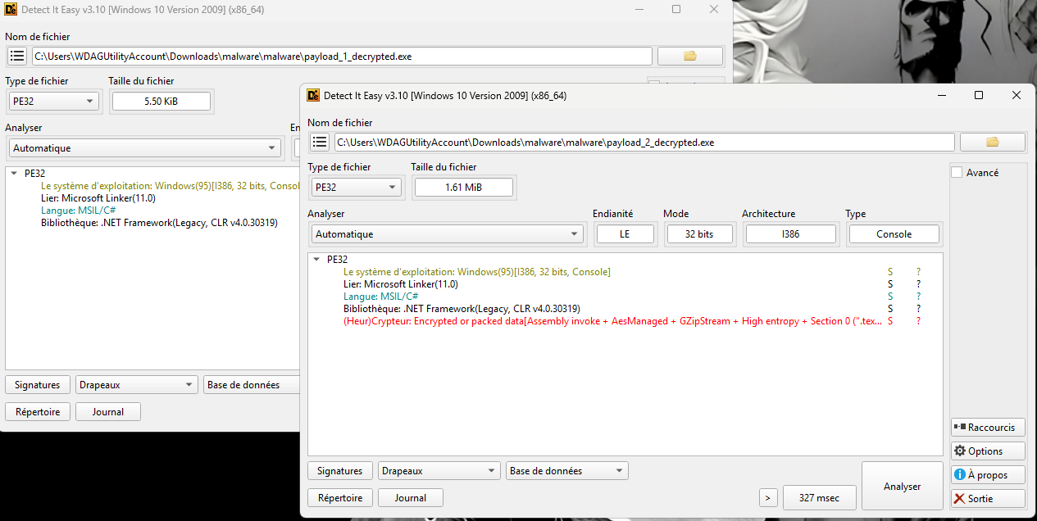The image size is (1037, 521).
Task: Collapse the PE32 tree node in front window
Action: 317,260
